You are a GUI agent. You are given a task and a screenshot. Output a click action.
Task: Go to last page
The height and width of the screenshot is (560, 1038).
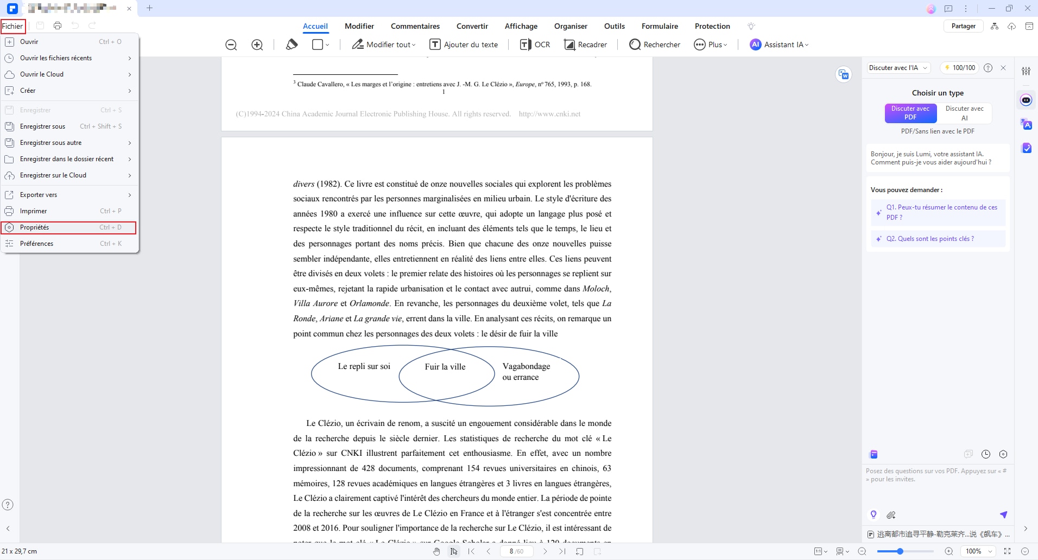tap(562, 551)
